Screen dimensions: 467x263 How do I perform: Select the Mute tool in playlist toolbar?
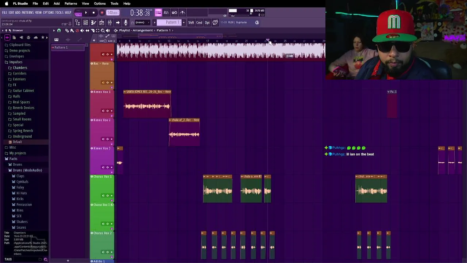coord(82,30)
